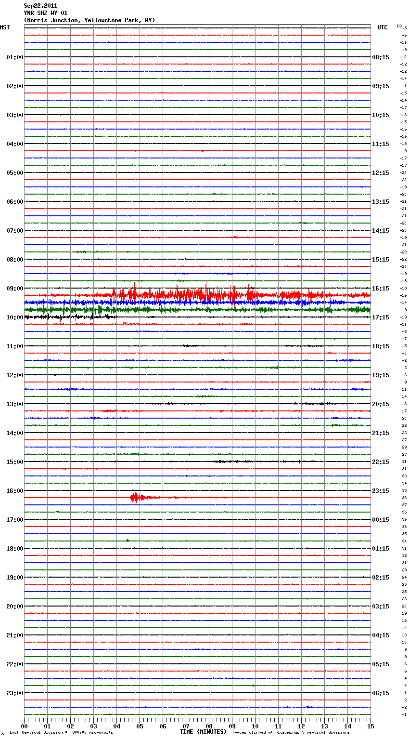Click the "DC" column header
The width and height of the screenshot is (409, 739).
click(399, 26)
